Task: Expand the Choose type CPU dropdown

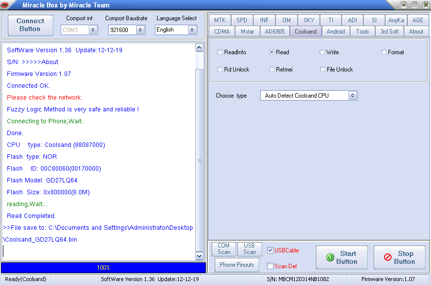Action: coord(353,96)
